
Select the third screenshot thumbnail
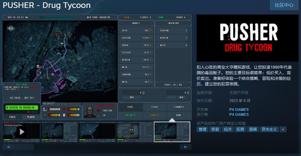(97, 132)
